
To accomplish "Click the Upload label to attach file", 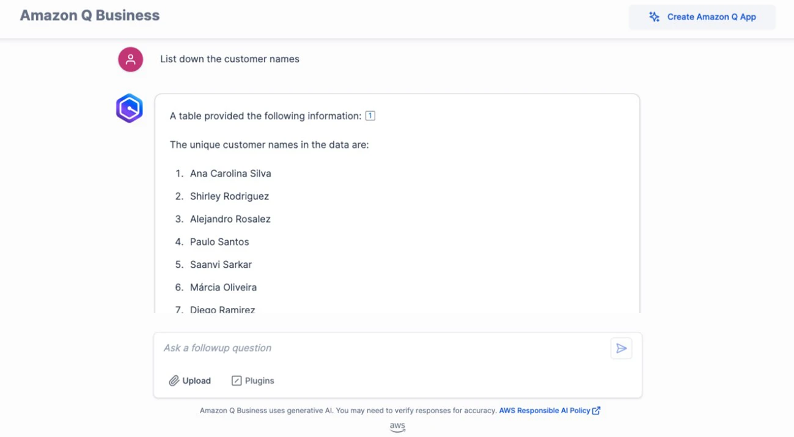I will pyautogui.click(x=196, y=381).
